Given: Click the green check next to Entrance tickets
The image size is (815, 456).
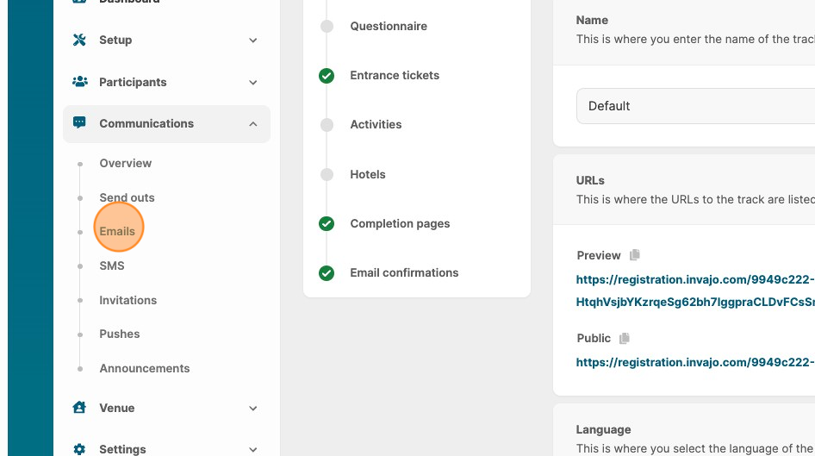Looking at the screenshot, I should [327, 76].
